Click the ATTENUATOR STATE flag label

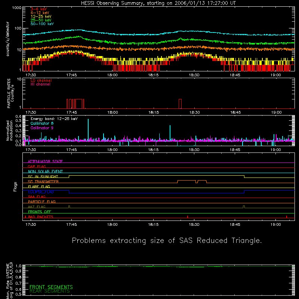pyautogui.click(x=45, y=161)
